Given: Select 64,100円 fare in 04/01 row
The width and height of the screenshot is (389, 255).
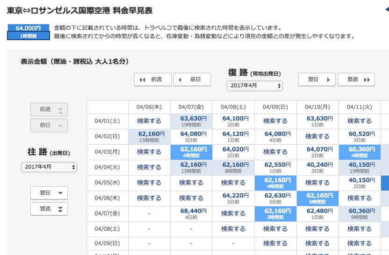Looking at the screenshot, I should coord(233,121).
